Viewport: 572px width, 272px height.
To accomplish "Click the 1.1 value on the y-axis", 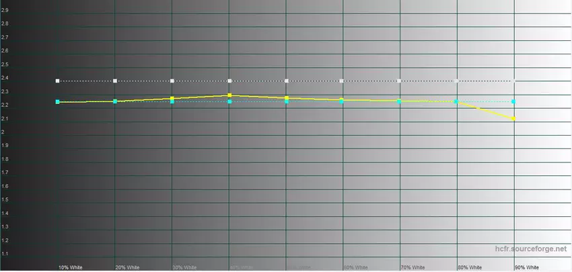I will (5, 254).
